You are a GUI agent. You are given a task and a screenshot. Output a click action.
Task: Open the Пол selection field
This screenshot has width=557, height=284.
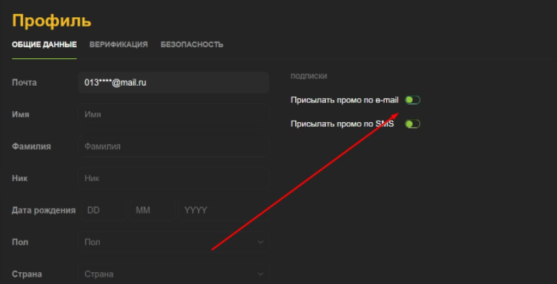coord(173,242)
